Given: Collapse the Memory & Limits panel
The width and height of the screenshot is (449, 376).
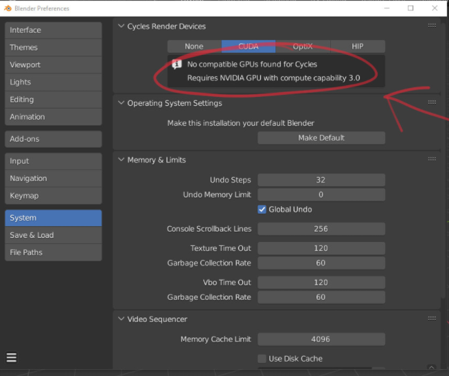Looking at the screenshot, I should [121, 159].
